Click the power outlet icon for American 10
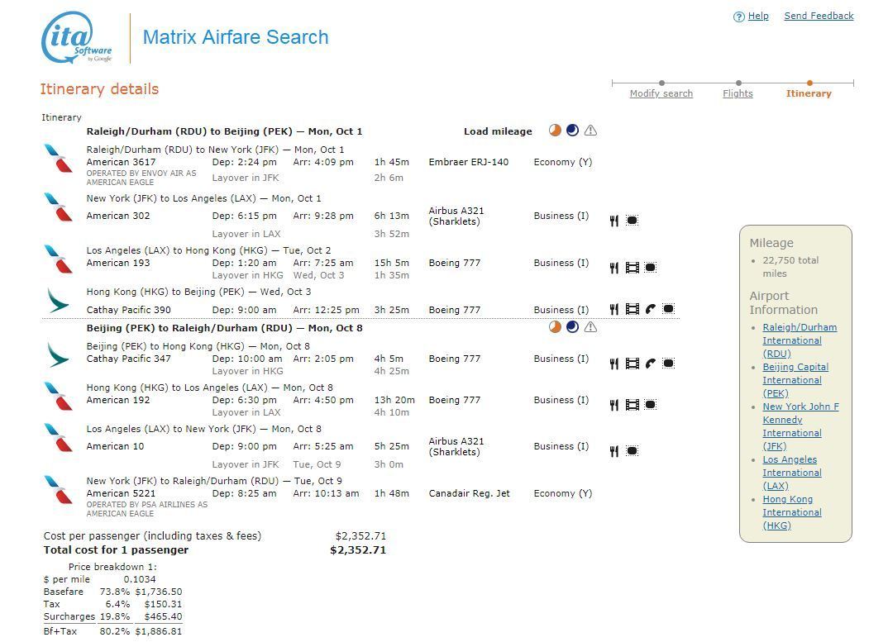Image resolution: width=888 pixels, height=642 pixels. [x=632, y=451]
